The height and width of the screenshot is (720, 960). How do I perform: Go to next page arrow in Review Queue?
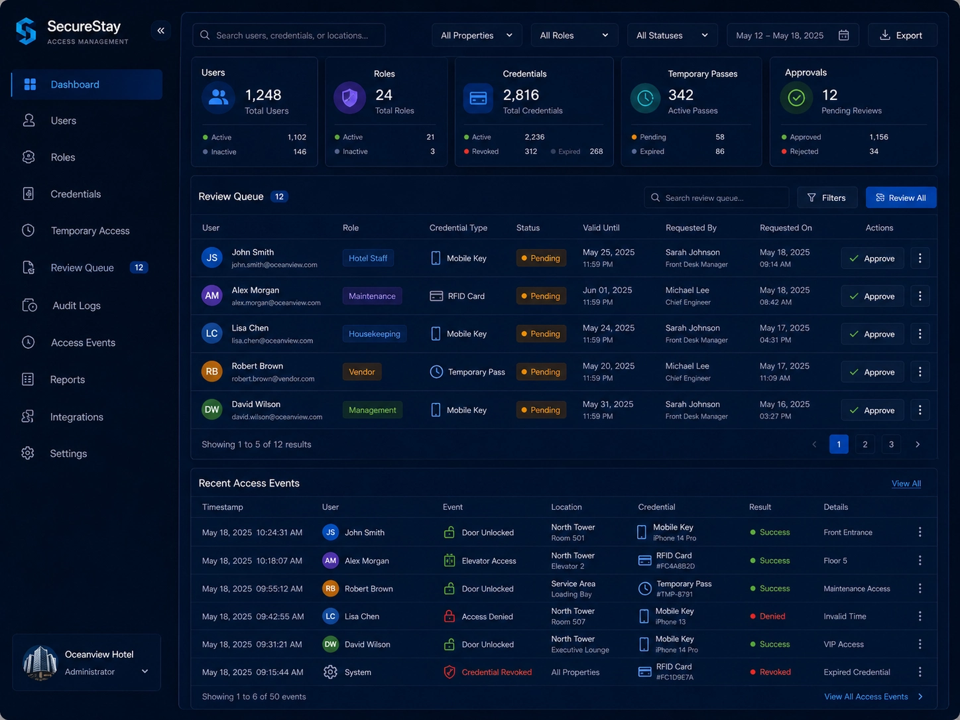[x=918, y=444]
